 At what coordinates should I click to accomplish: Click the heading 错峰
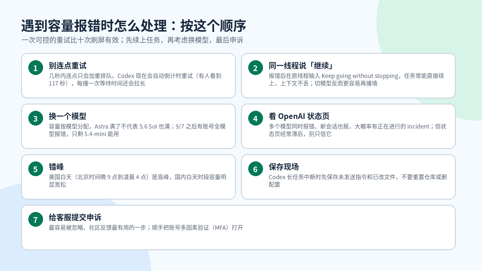[56, 167]
